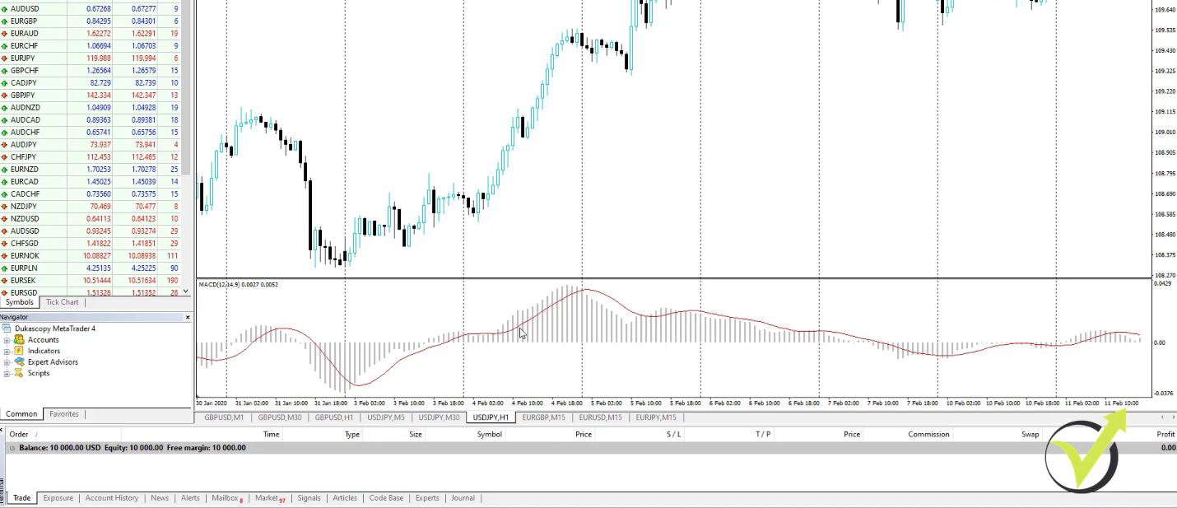Expand the Indicators tree branch
The height and width of the screenshot is (508, 1177).
click(x=6, y=351)
